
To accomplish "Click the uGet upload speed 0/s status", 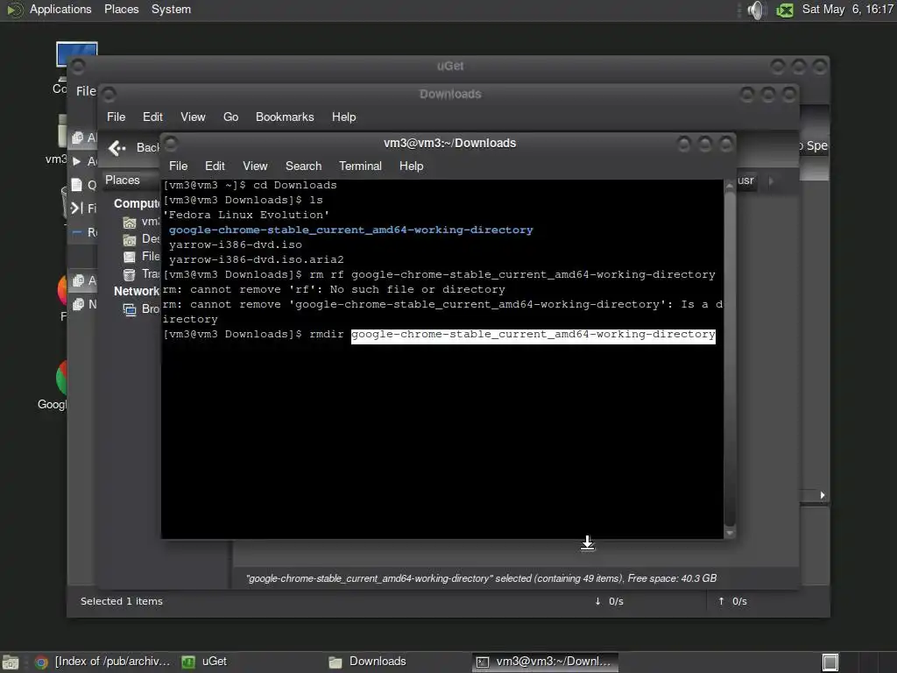I will pos(733,601).
